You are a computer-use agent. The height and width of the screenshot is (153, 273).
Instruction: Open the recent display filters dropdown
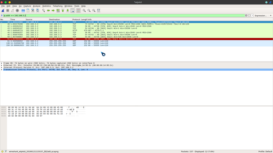point(252,16)
